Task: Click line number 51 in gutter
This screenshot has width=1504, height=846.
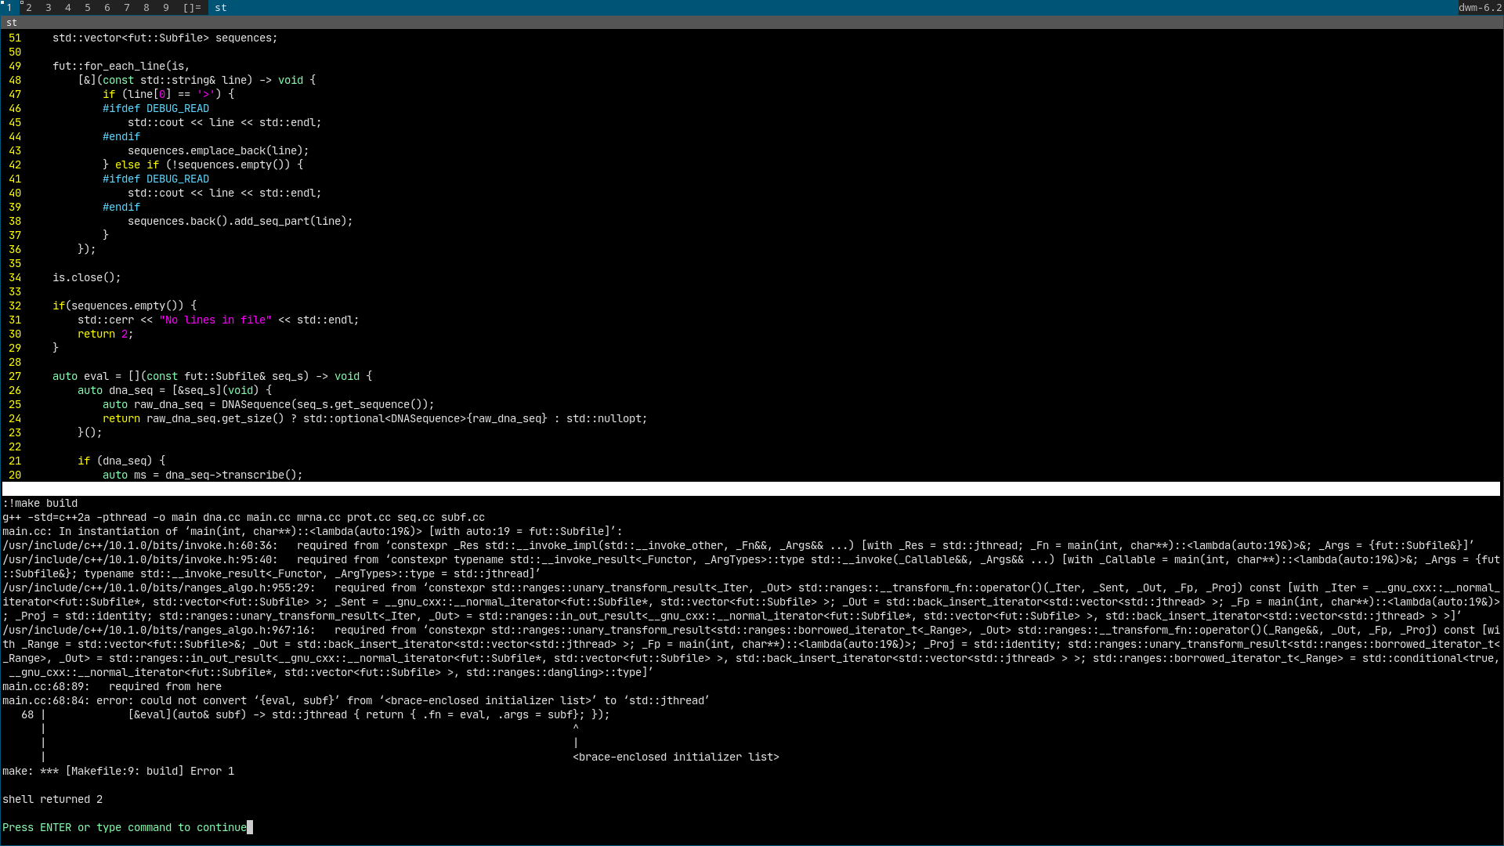Action: click(15, 38)
